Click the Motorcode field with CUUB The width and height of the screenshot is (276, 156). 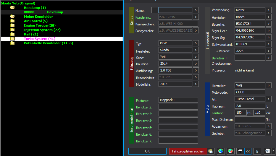pyautogui.click(x=250, y=92)
